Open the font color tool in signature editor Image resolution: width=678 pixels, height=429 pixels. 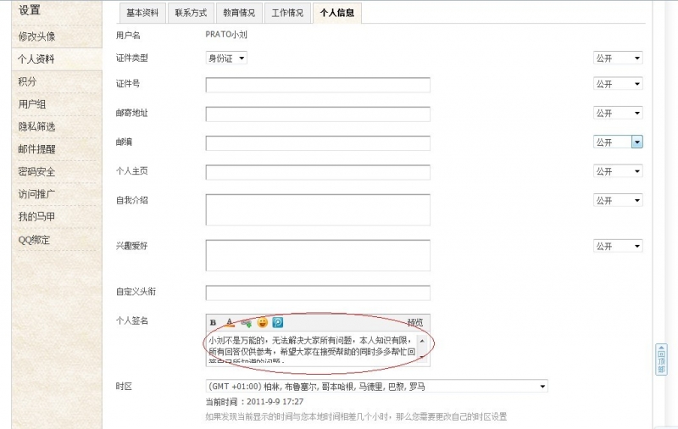[229, 322]
